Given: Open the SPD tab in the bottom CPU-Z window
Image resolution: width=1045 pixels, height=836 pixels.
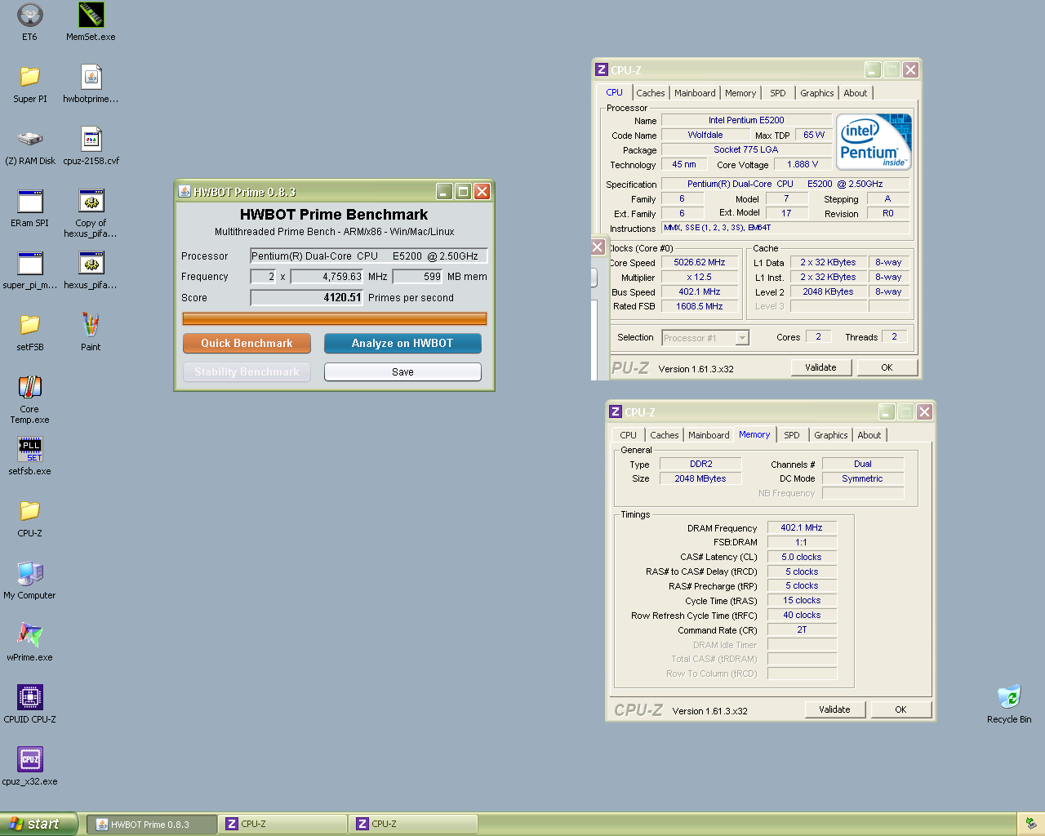Looking at the screenshot, I should click(x=792, y=435).
